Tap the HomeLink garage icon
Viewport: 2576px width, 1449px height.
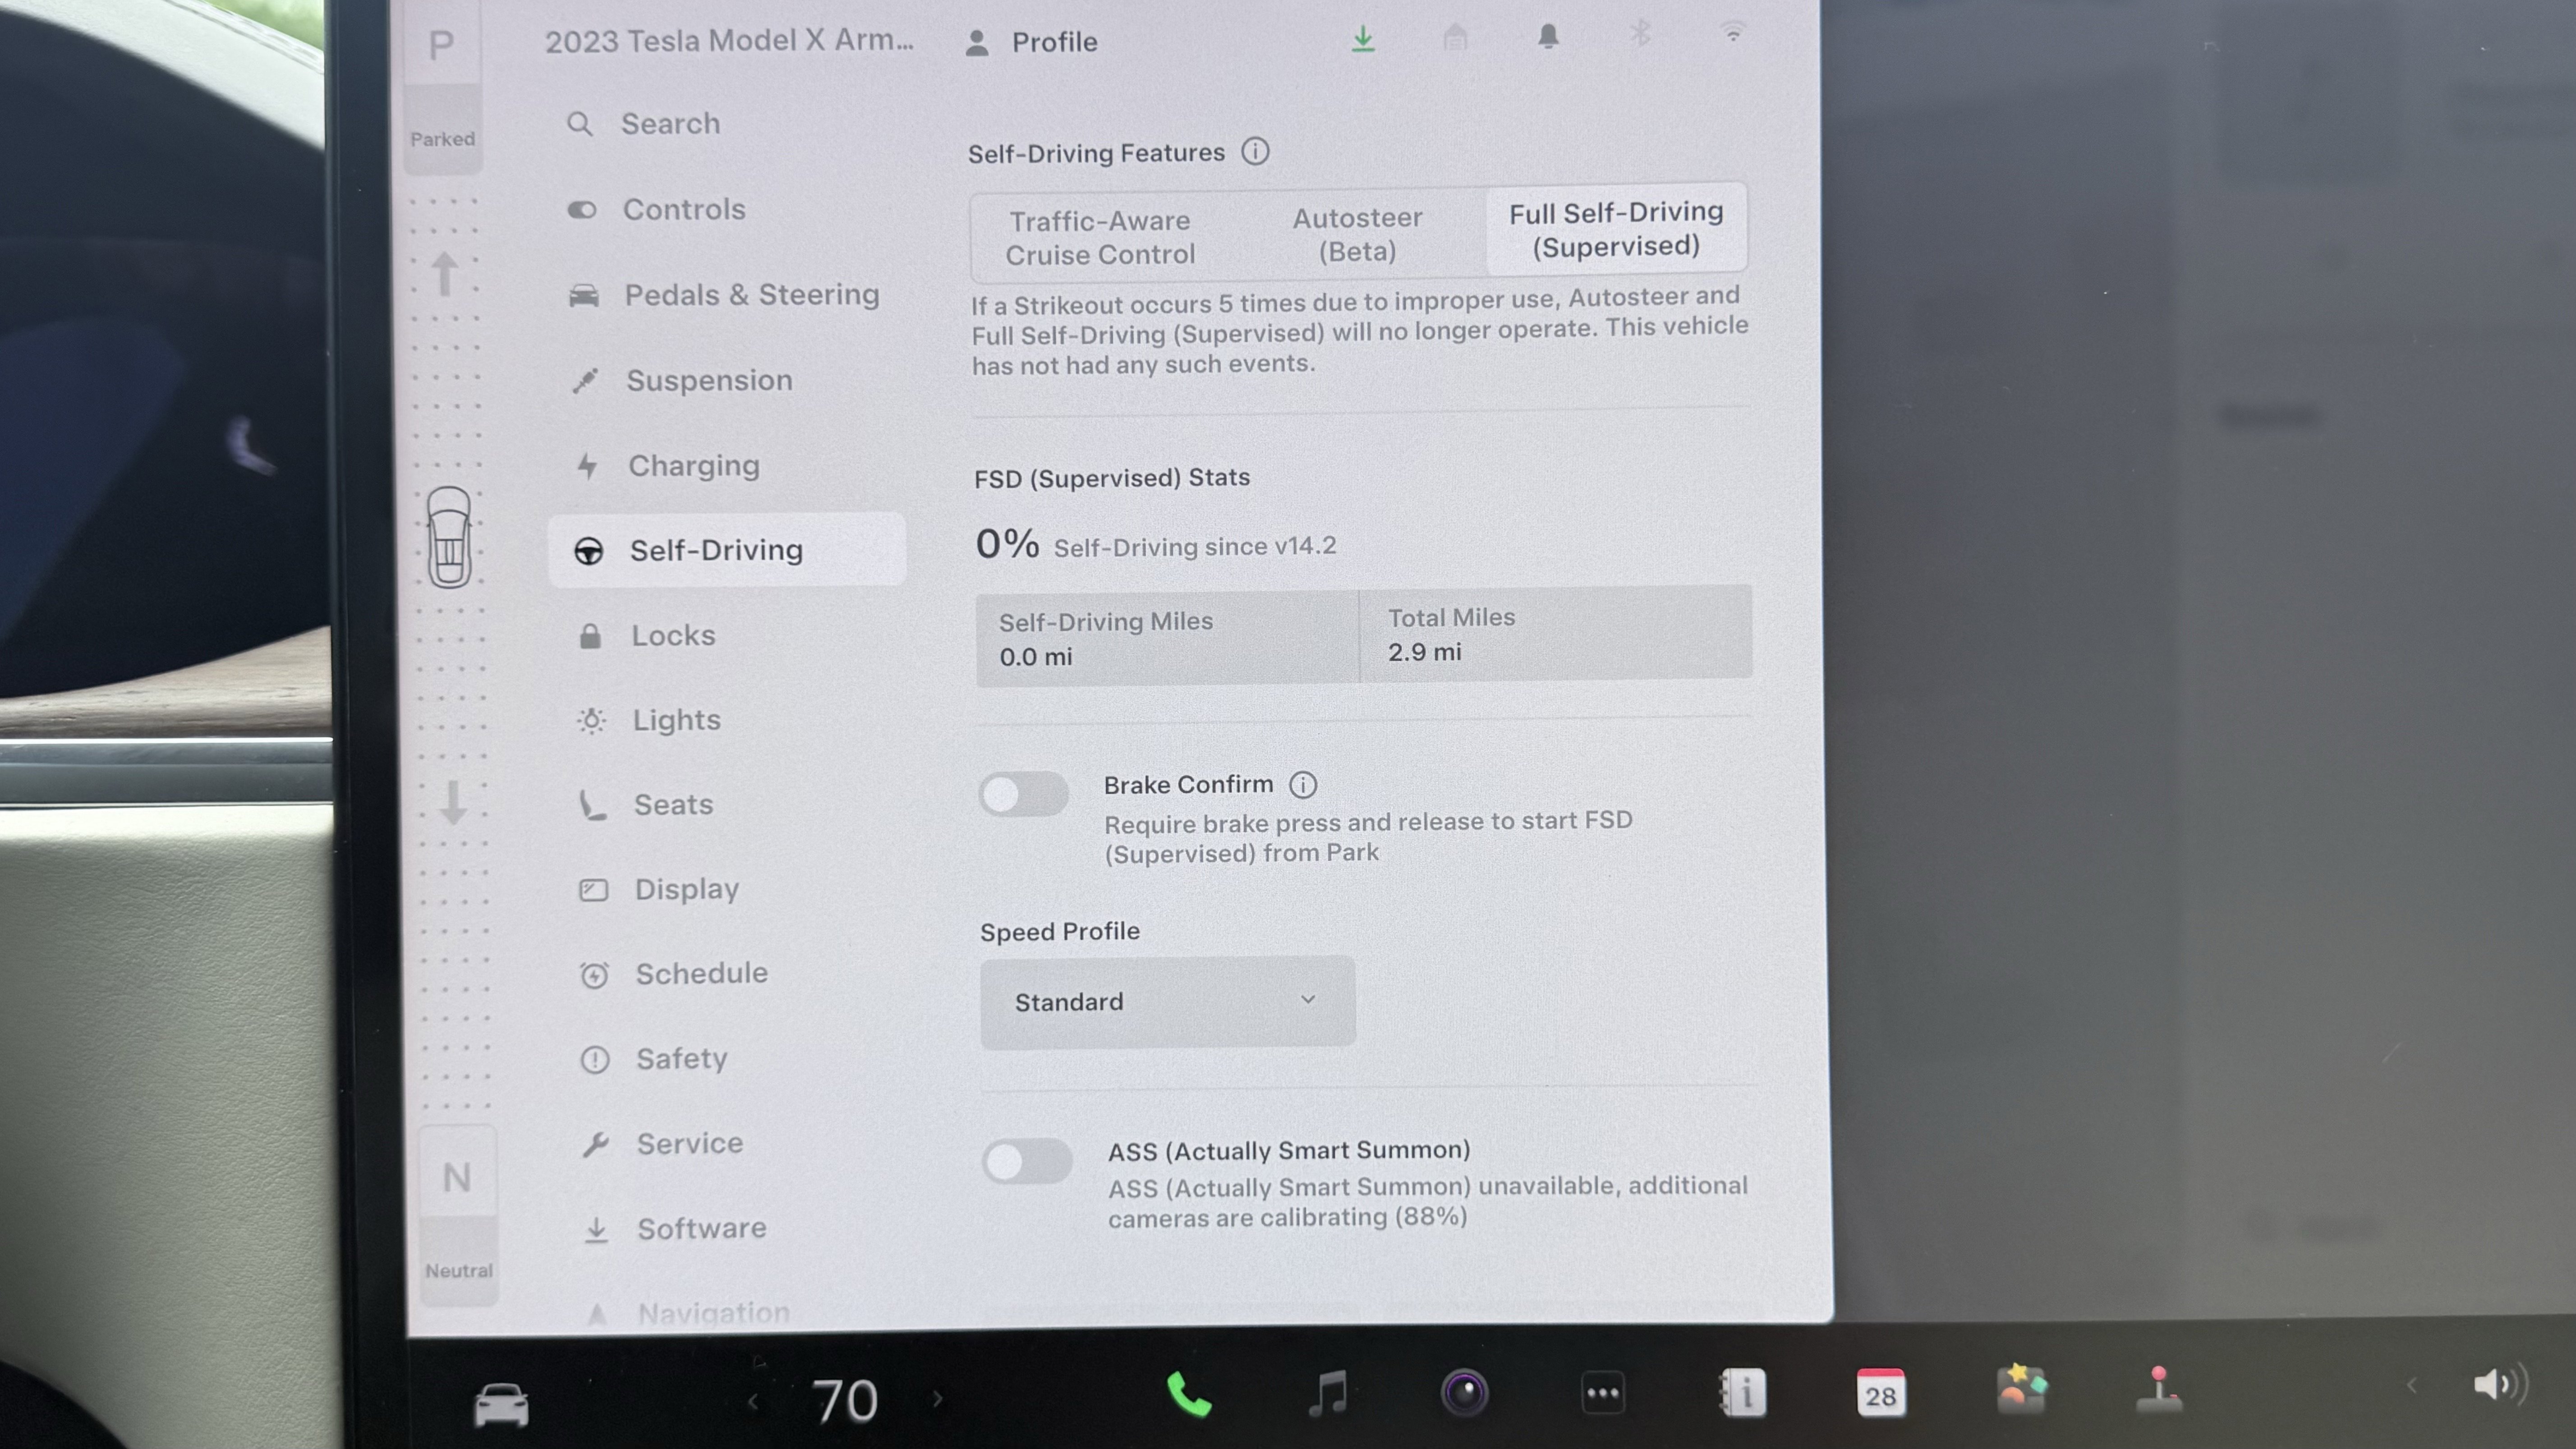point(1455,37)
